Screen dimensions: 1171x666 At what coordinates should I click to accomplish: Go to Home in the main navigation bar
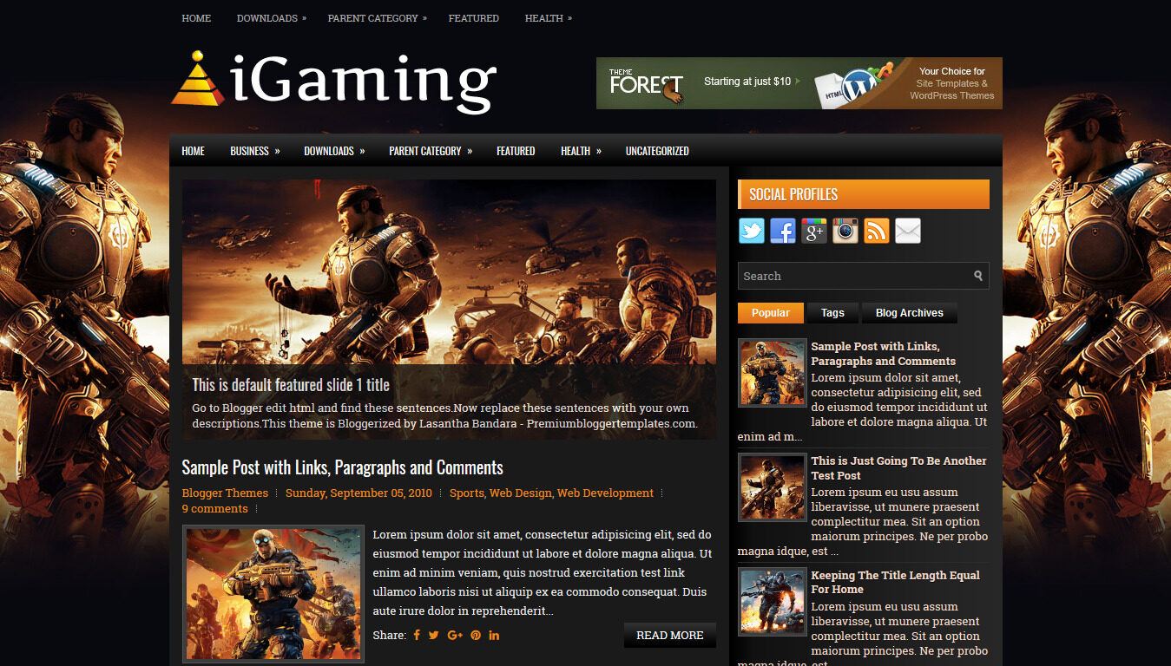pos(193,151)
